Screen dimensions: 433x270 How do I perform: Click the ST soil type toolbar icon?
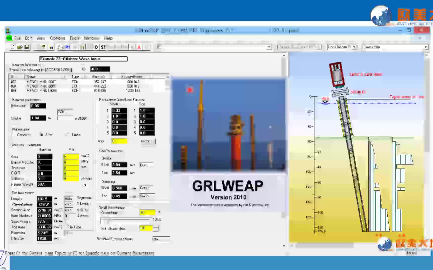[x=103, y=47]
